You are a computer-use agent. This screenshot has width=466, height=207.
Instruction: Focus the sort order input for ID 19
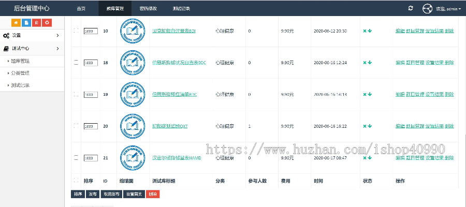pyautogui.click(x=91, y=95)
